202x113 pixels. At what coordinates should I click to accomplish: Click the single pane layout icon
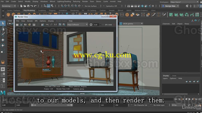click(3, 69)
